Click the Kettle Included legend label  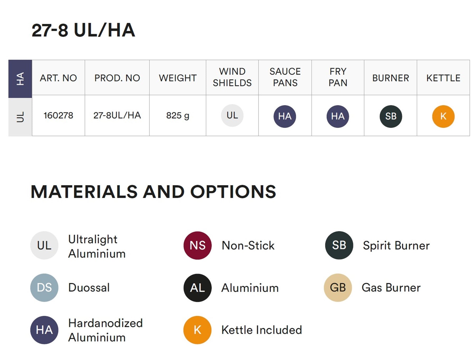point(262,330)
